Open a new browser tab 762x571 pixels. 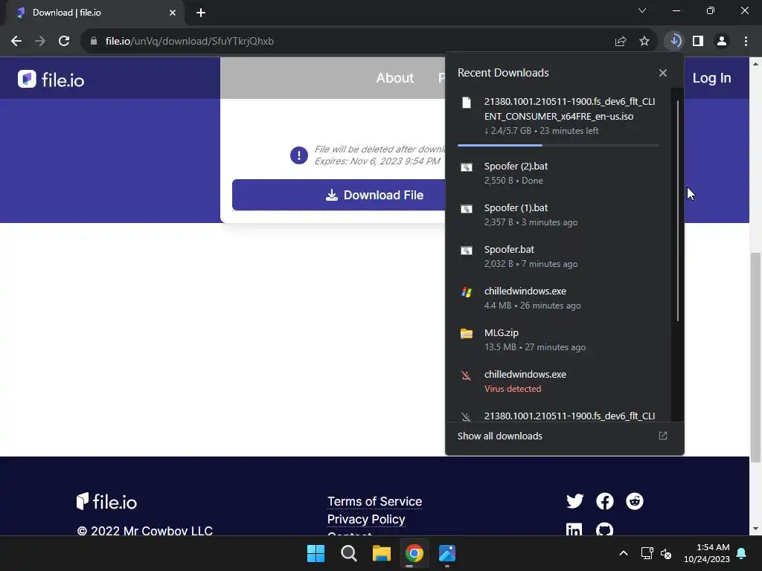point(201,13)
